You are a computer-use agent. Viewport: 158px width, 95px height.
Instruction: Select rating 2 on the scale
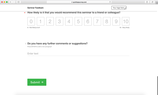(x=50, y=21)
